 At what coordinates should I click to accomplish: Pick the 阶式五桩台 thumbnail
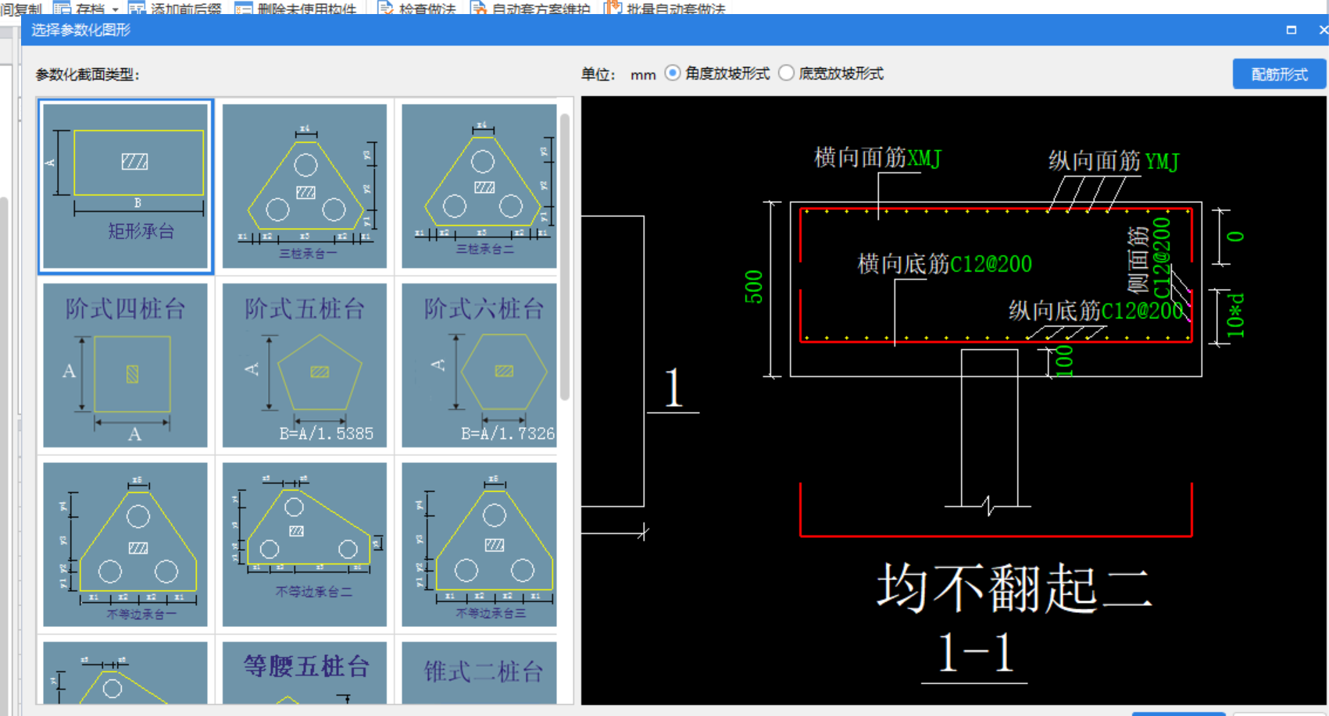point(305,365)
